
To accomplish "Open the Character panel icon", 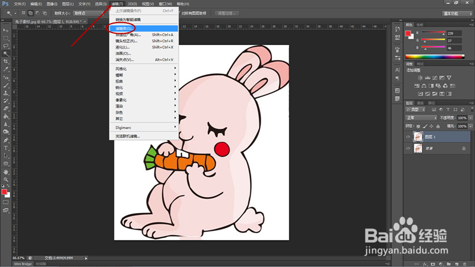I will point(397,70).
